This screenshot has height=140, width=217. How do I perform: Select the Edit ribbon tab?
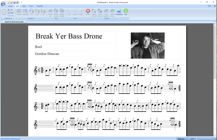pos(17,6)
